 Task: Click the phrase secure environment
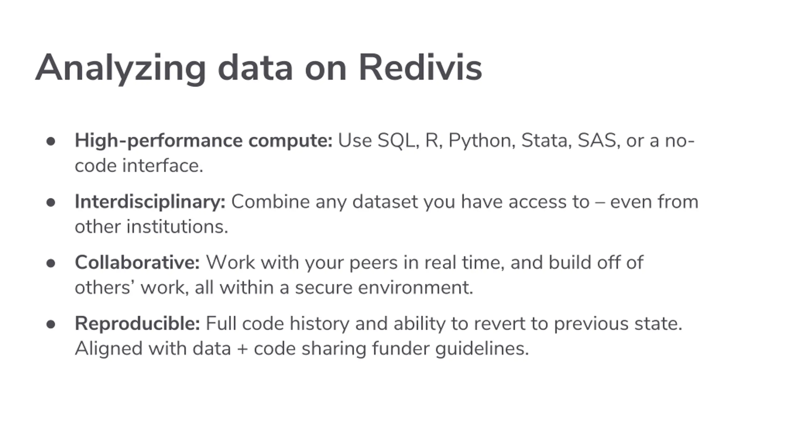tap(384, 288)
